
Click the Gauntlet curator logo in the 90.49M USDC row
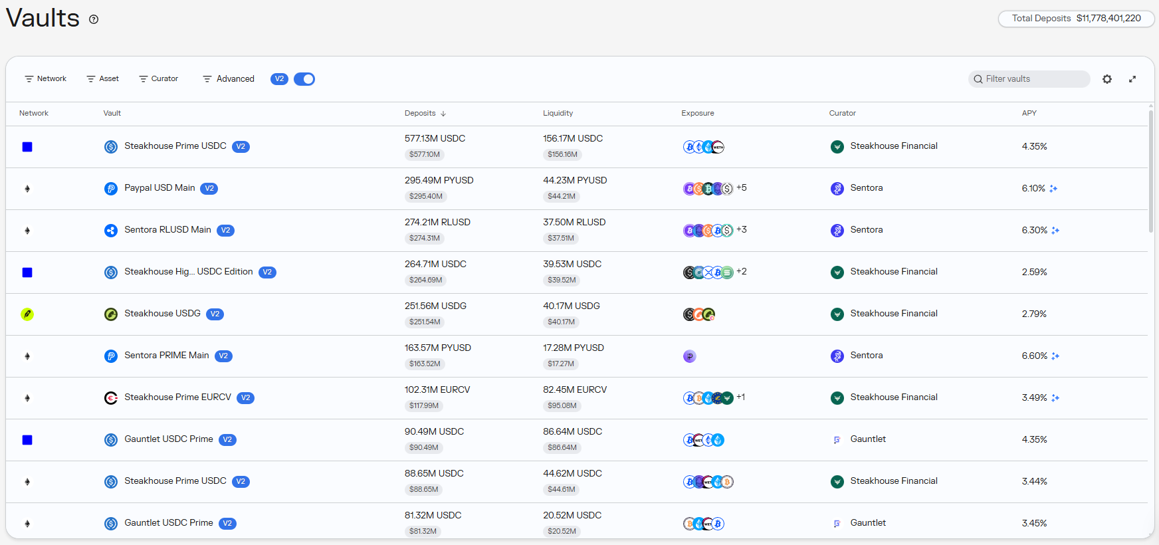837,440
